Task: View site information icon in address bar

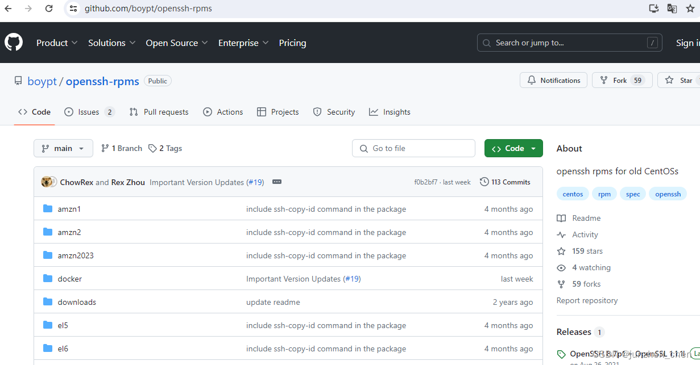Action: [x=72, y=9]
